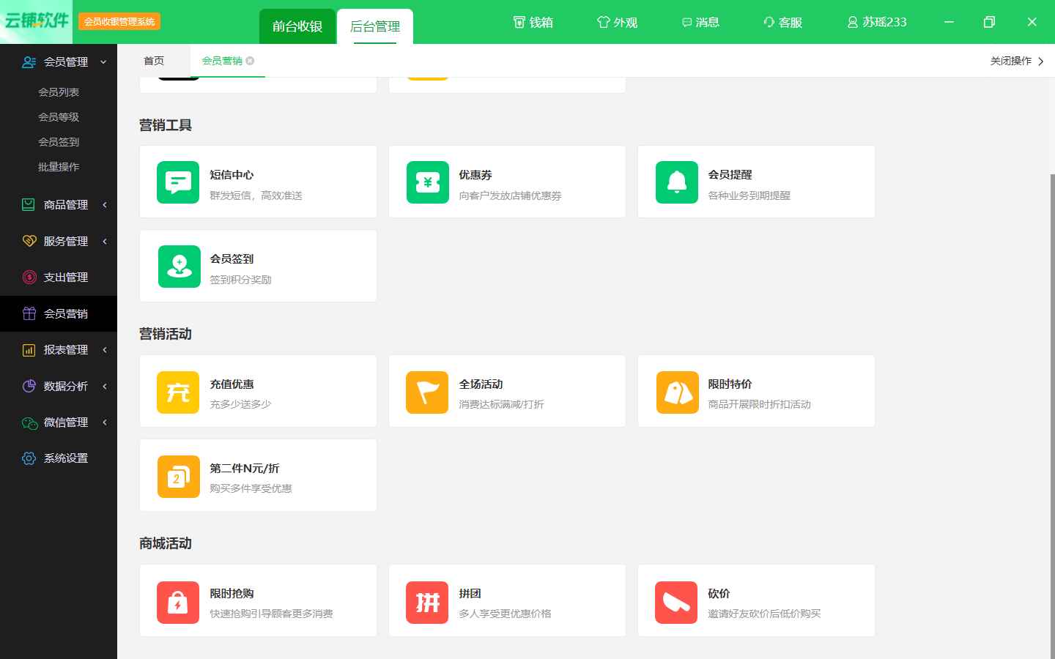Click the 商品管理 sidebar icon
Image resolution: width=1055 pixels, height=659 pixels.
(29, 205)
